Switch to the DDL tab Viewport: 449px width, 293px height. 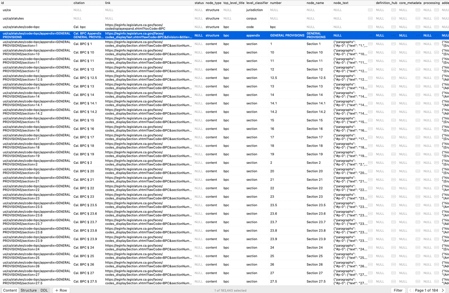coord(44,290)
